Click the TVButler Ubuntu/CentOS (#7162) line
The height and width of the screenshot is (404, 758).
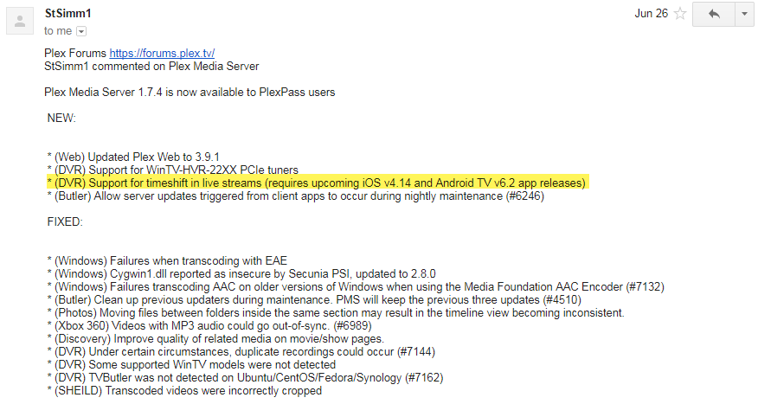[245, 378]
